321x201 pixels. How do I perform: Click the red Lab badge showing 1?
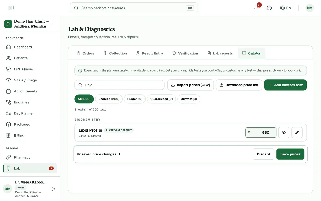coord(51,168)
